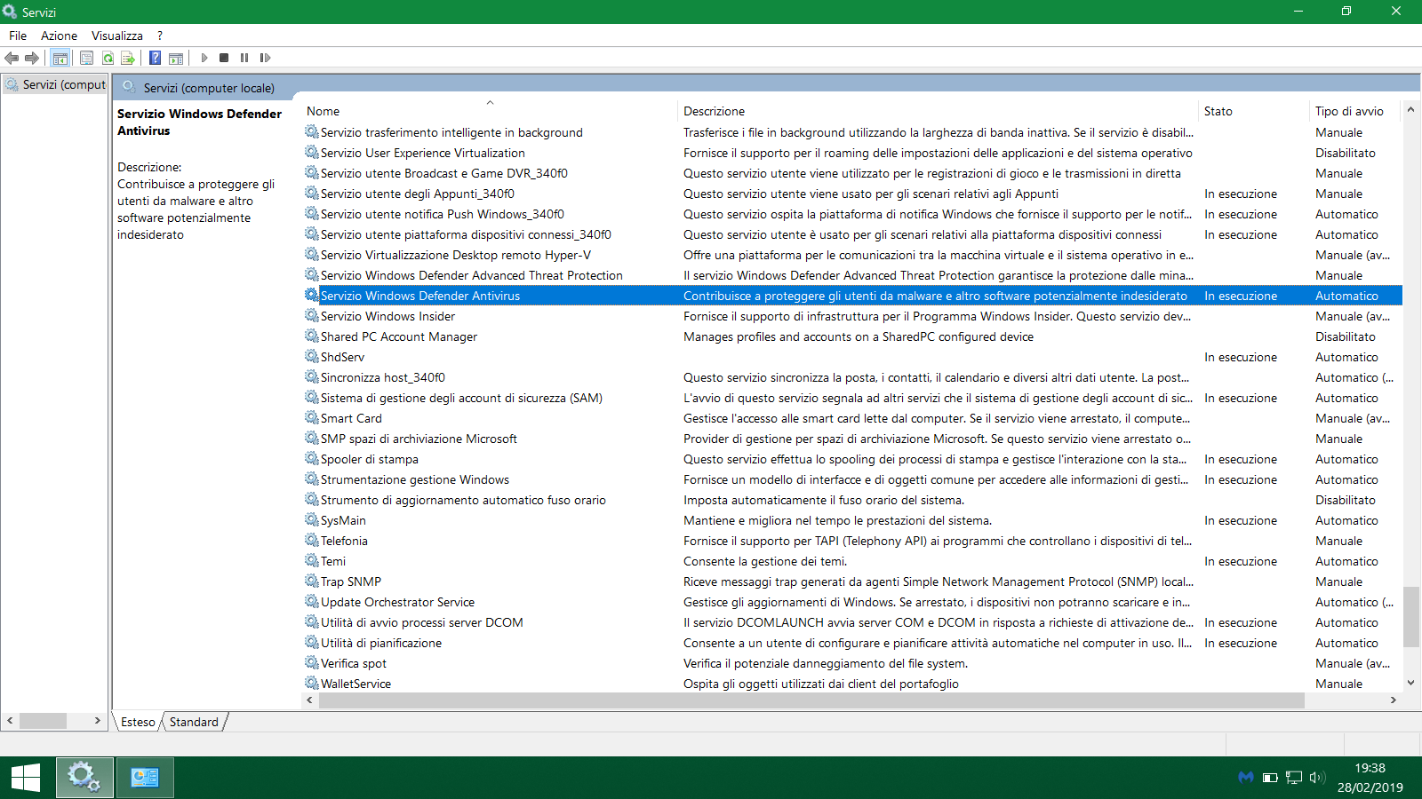Open the blue Help toolbar icon

[x=155, y=58]
